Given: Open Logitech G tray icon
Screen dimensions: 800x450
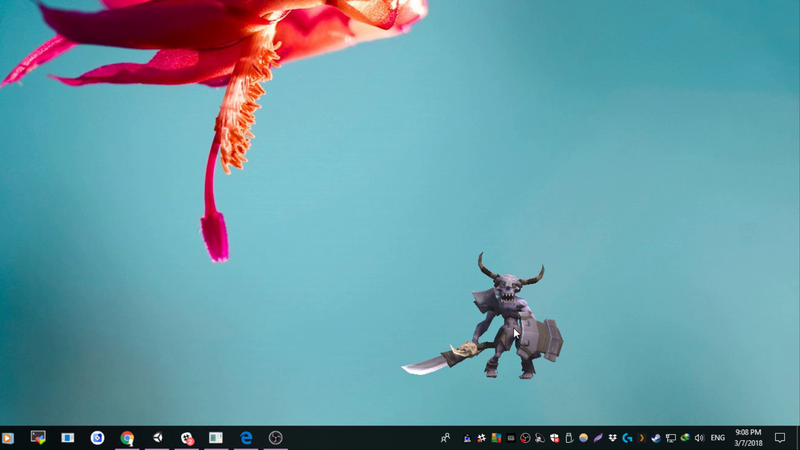Looking at the screenshot, I should 627,438.
